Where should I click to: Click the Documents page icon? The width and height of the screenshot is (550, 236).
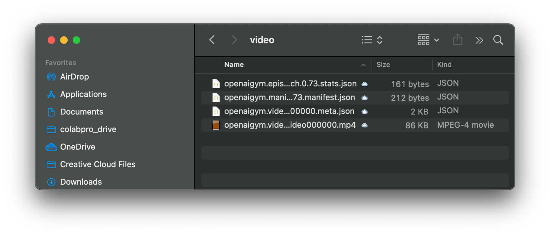tap(51, 112)
